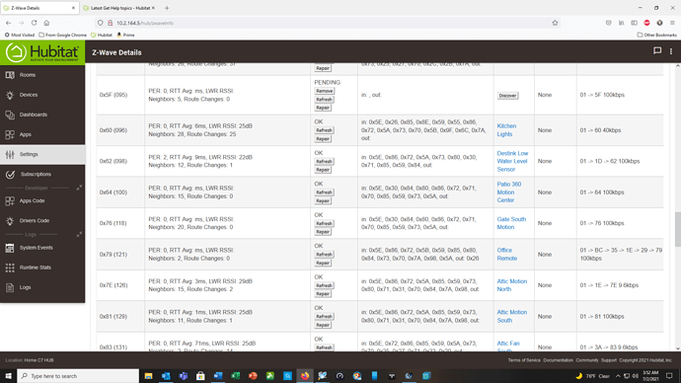The image size is (681, 383).
Task: Open browser hamburger menu
Action: pos(672,23)
